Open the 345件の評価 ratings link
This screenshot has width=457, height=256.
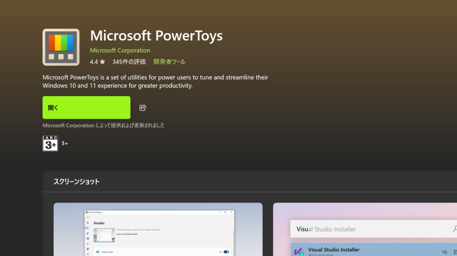coord(129,62)
